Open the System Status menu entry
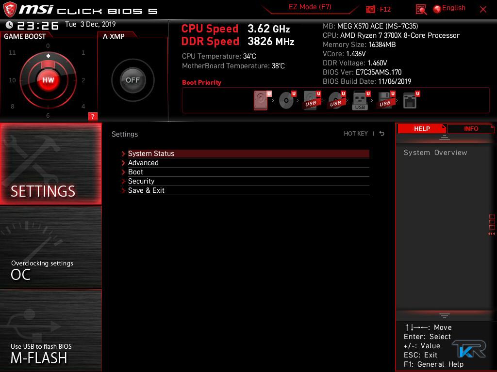 click(x=248, y=154)
